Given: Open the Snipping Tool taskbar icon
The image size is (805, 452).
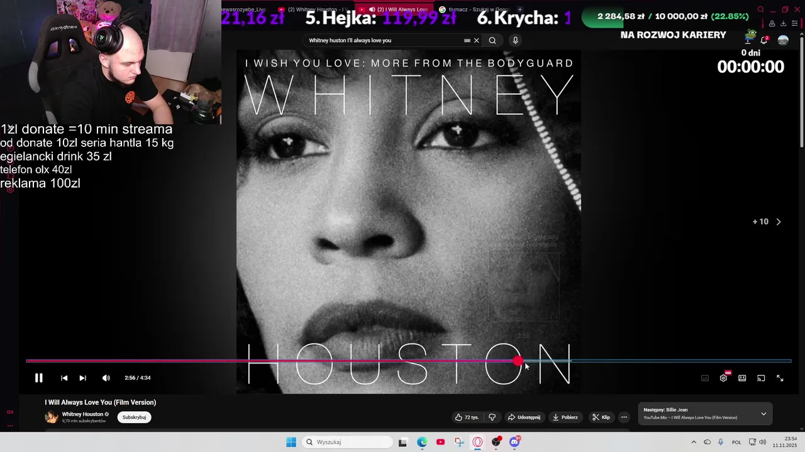Looking at the screenshot, I should (459, 442).
